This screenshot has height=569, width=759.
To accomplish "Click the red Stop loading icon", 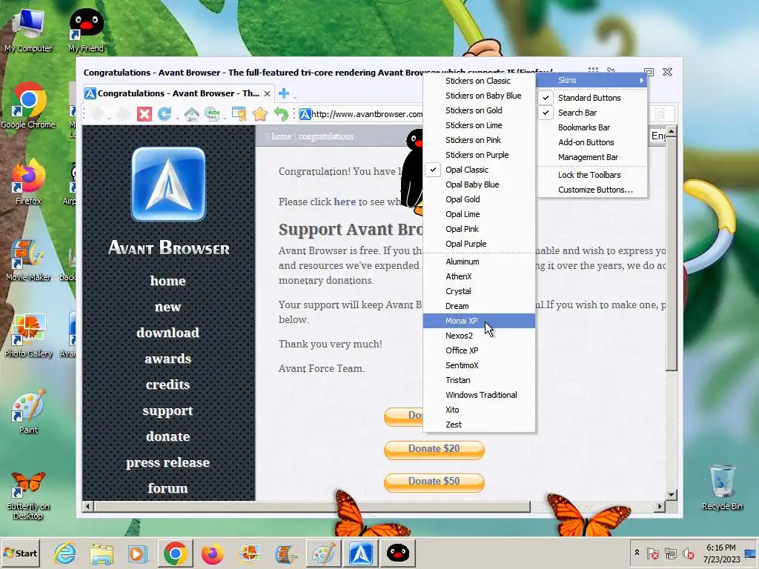I will [x=145, y=114].
